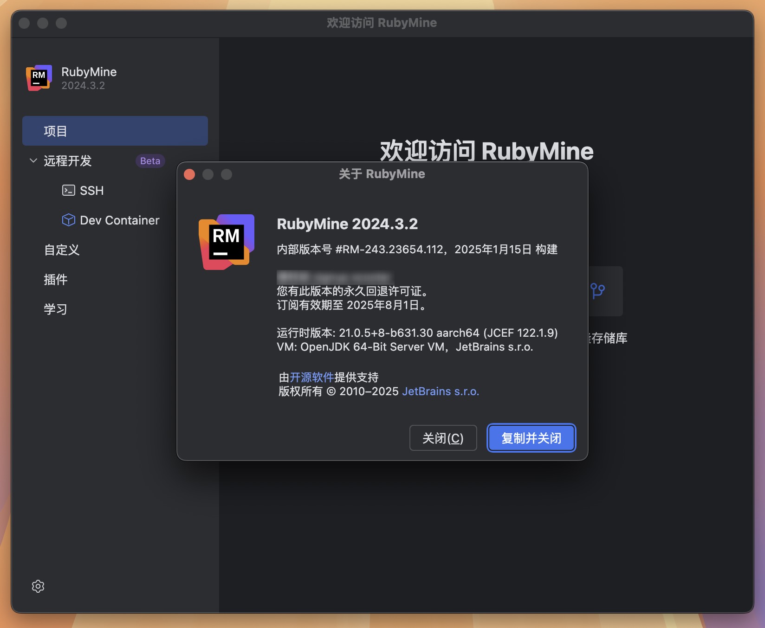Open the settings gear in the sidebar

[38, 586]
